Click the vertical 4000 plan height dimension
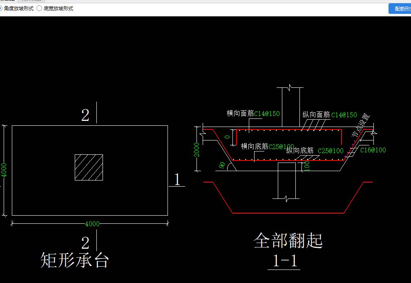 4,170
